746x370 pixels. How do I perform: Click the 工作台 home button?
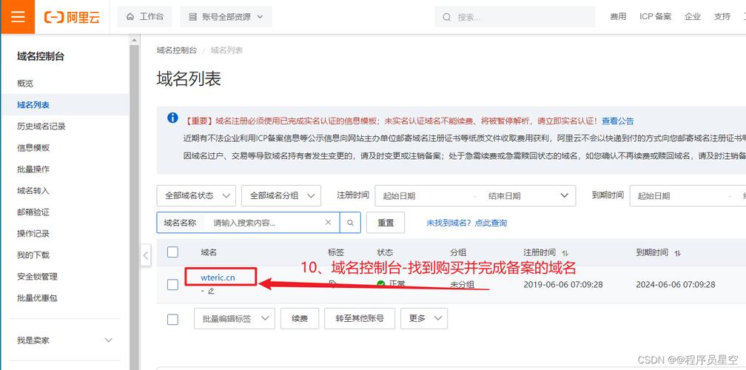pyautogui.click(x=144, y=16)
